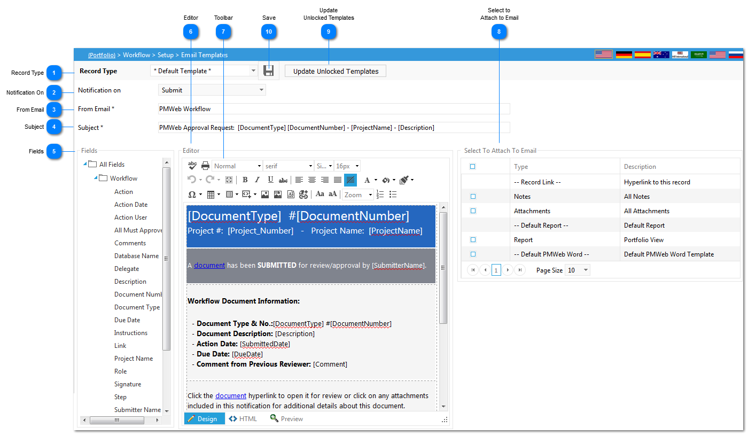Toggle underline formatting in the editor
Image resolution: width=748 pixels, height=435 pixels.
tap(270, 180)
